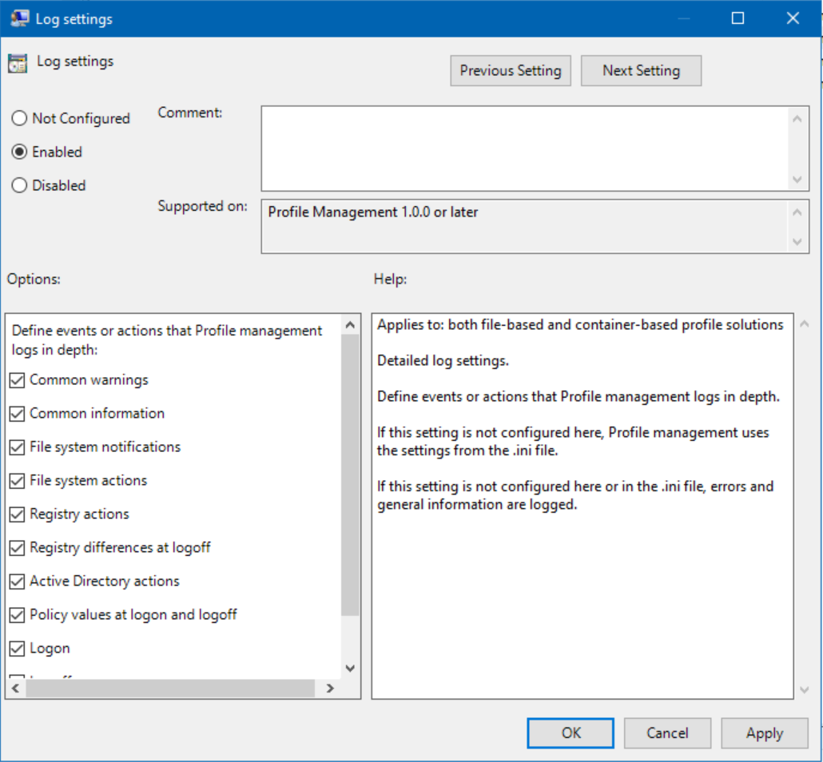This screenshot has height=762, width=823.
Task: Click the Options list up scroll arrow
Action: 350,325
